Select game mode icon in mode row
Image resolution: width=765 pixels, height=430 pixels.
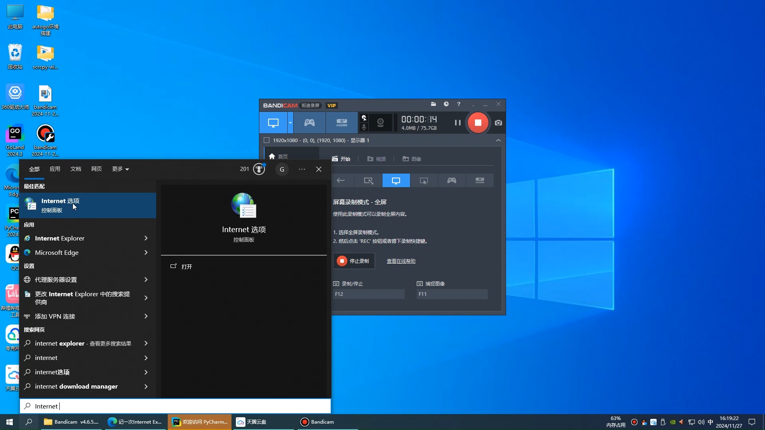(452, 180)
